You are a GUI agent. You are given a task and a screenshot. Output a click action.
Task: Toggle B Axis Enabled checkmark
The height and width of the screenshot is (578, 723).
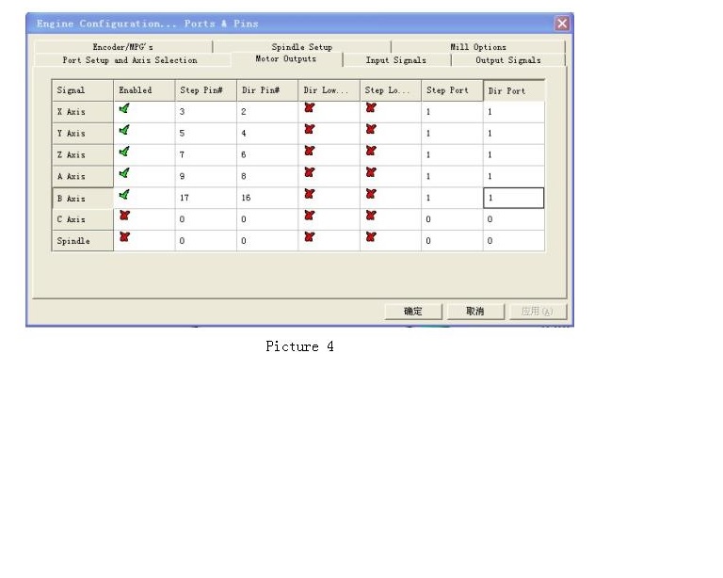[124, 195]
